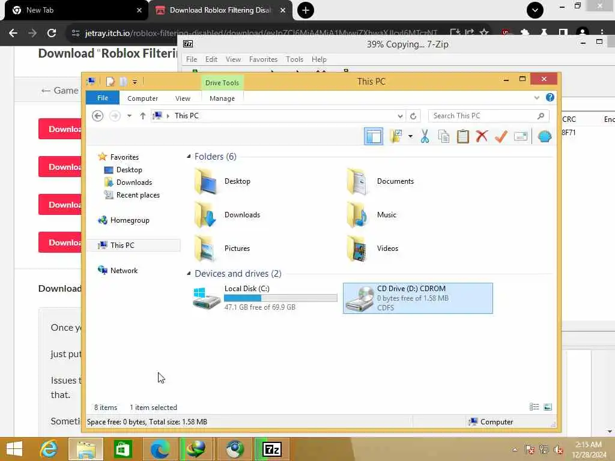Open Windows Store from taskbar

pyautogui.click(x=123, y=449)
